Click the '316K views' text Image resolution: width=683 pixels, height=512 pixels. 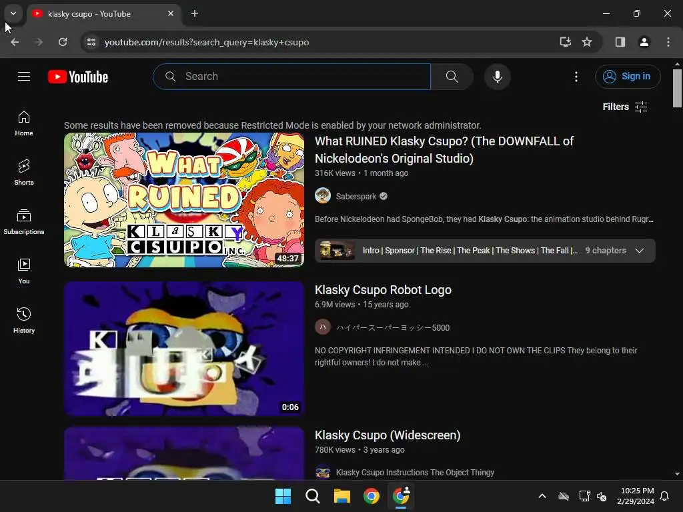click(x=335, y=173)
